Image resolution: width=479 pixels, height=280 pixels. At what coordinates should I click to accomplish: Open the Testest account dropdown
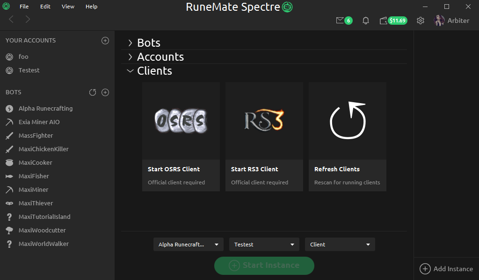(264, 245)
